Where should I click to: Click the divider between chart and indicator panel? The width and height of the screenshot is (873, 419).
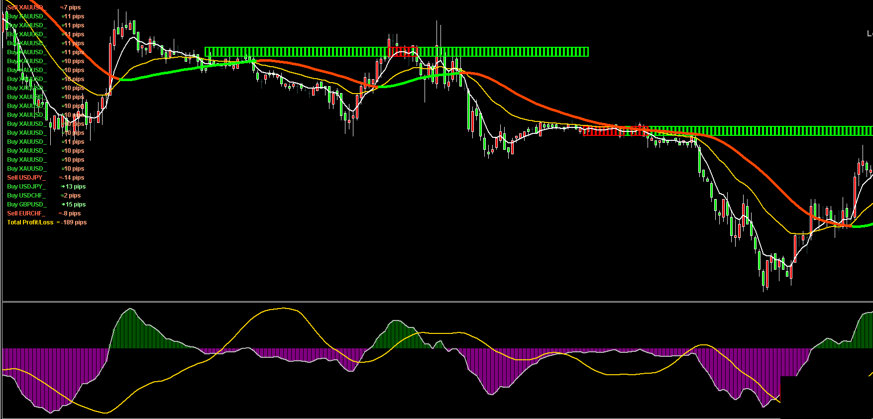(x=436, y=302)
